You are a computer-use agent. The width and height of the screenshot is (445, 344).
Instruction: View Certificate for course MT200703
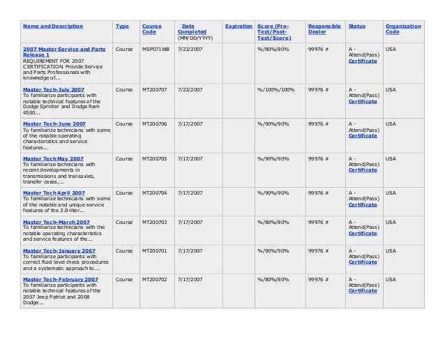(363, 234)
